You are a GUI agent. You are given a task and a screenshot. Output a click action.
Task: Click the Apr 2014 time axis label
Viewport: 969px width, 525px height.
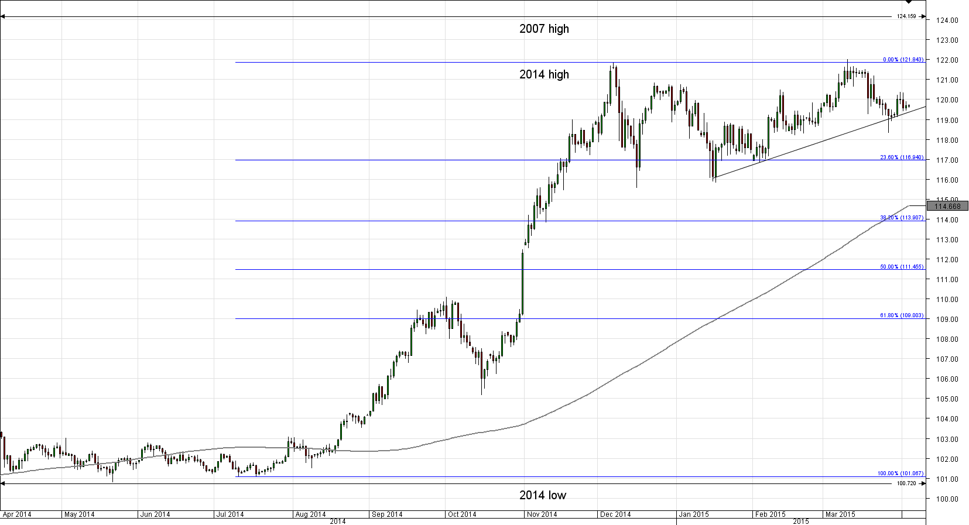[x=17, y=514]
